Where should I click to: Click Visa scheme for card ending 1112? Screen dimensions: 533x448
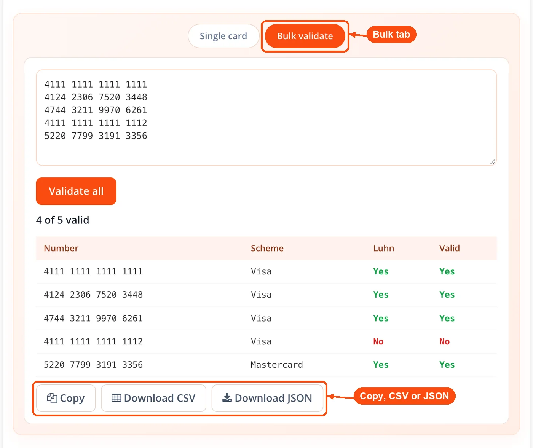pyautogui.click(x=261, y=341)
